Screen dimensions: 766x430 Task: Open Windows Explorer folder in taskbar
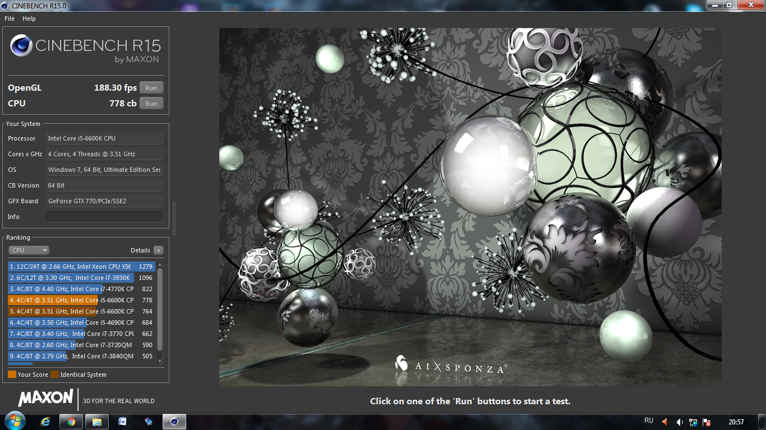97,422
